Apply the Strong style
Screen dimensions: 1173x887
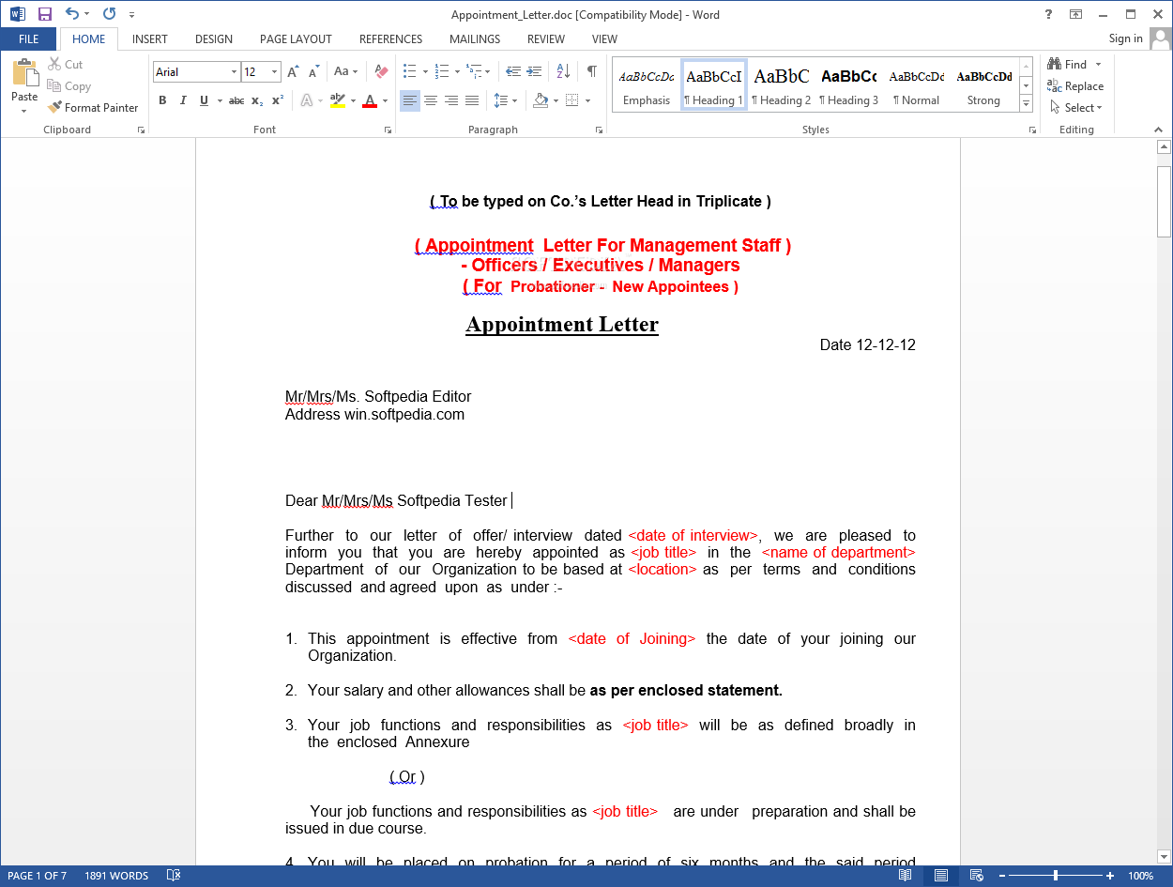(x=984, y=86)
